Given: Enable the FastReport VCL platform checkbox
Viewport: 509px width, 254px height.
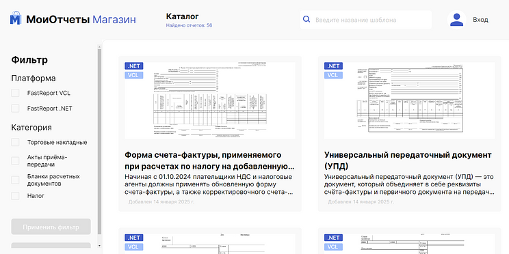Looking at the screenshot, I should tap(15, 94).
